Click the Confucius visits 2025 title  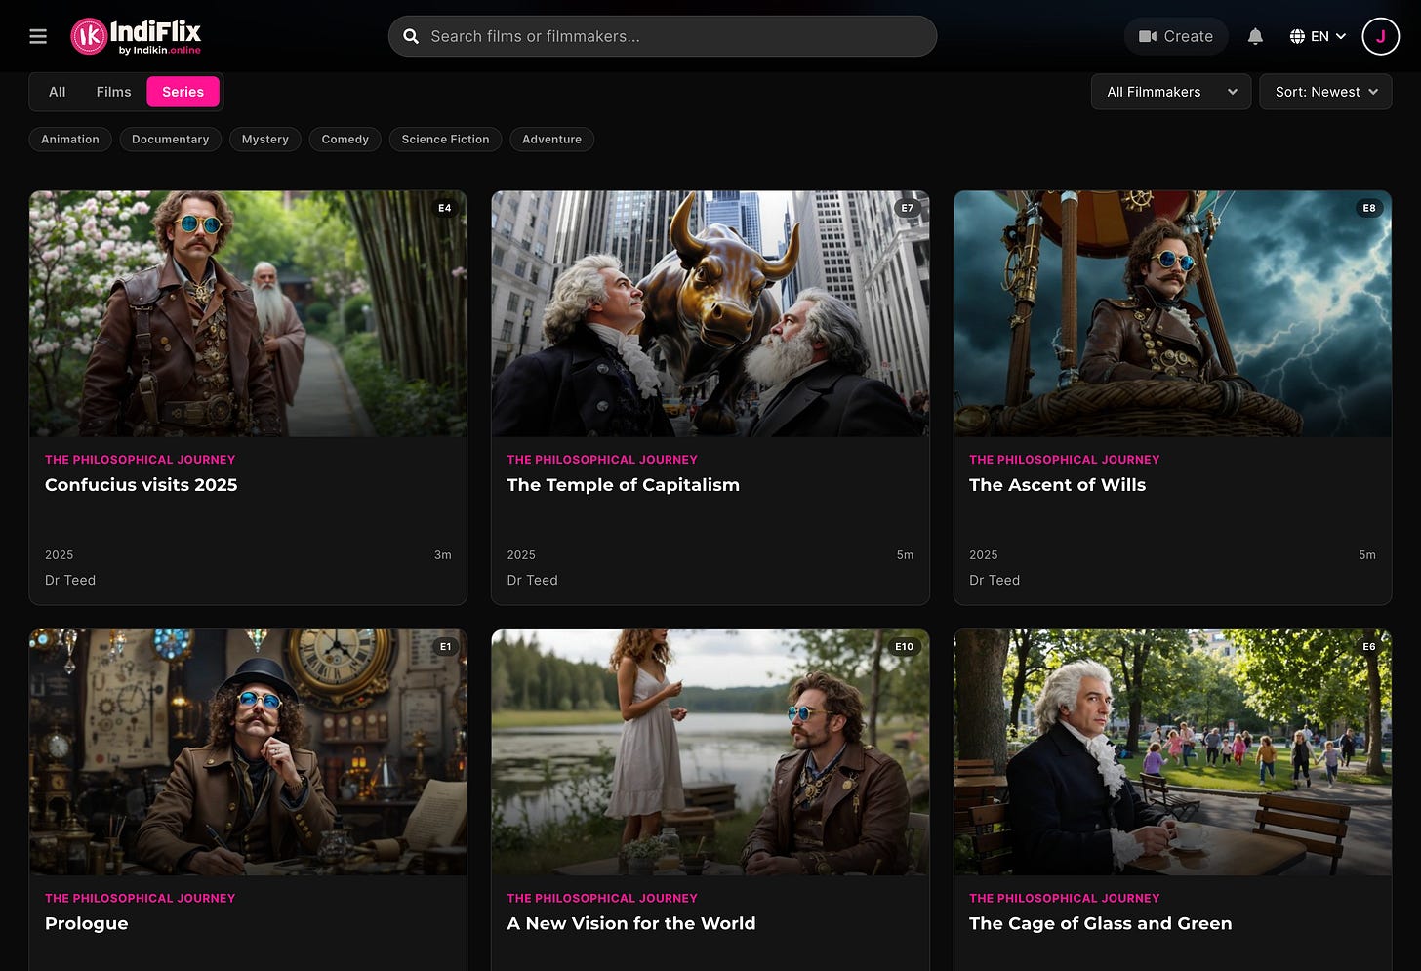142,485
